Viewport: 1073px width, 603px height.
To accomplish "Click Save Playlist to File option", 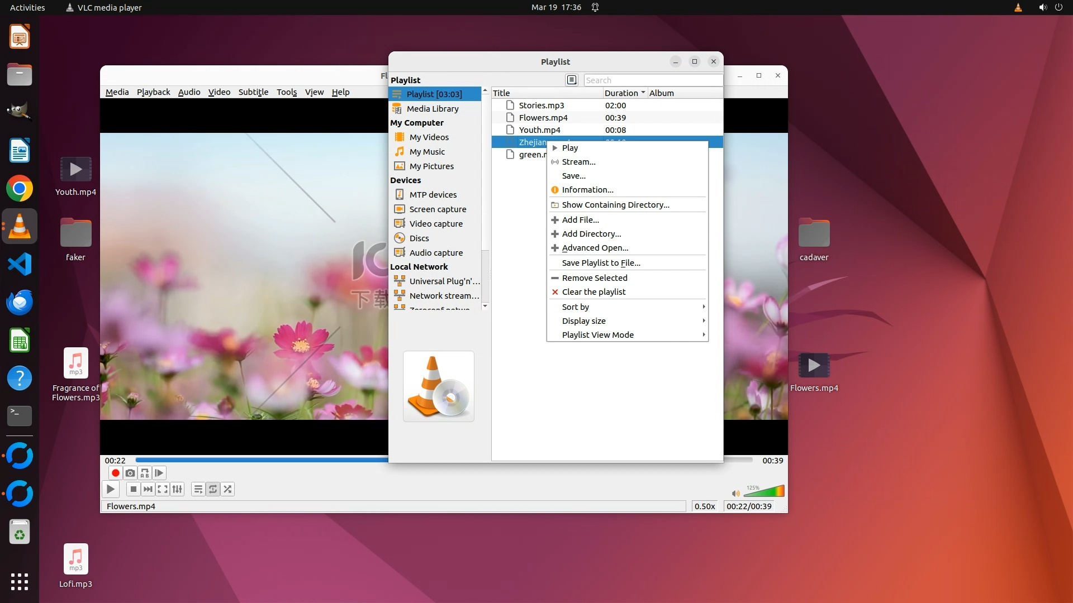I will 601,262.
